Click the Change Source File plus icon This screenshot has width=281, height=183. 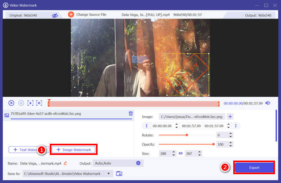[71, 14]
